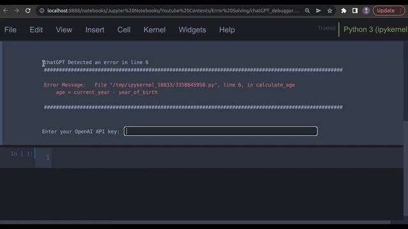Click the OpenAI API key input field

[221, 131]
